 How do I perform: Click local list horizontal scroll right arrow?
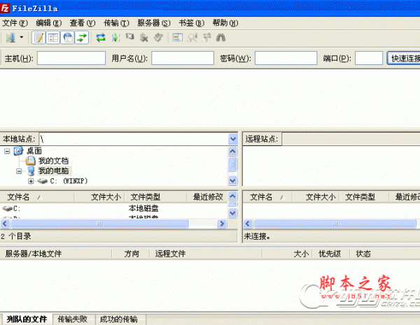(222, 224)
